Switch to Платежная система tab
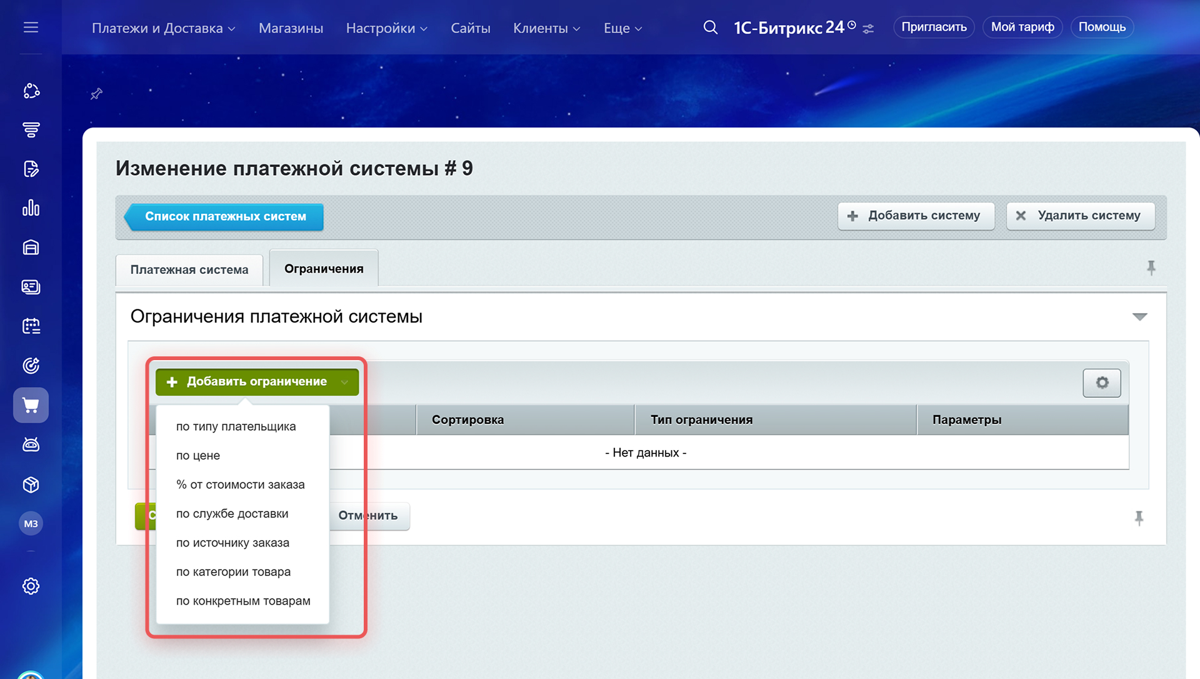Image resolution: width=1200 pixels, height=679 pixels. (x=189, y=270)
